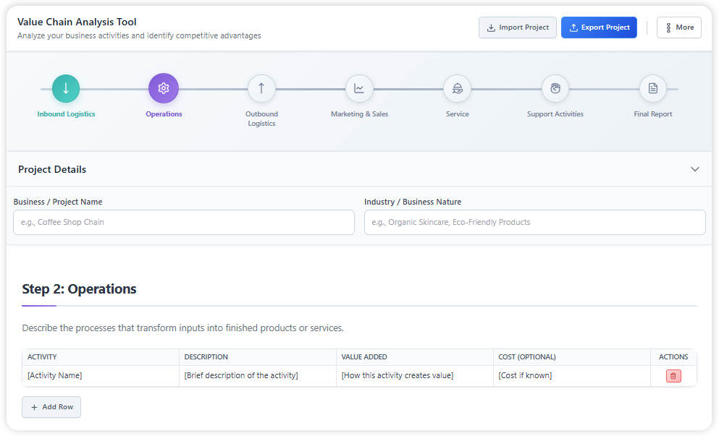
Task: Click the Inbound Logistics step icon
Action: 66,89
